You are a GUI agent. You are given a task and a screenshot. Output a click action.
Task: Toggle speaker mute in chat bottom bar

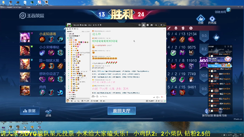point(72,101)
